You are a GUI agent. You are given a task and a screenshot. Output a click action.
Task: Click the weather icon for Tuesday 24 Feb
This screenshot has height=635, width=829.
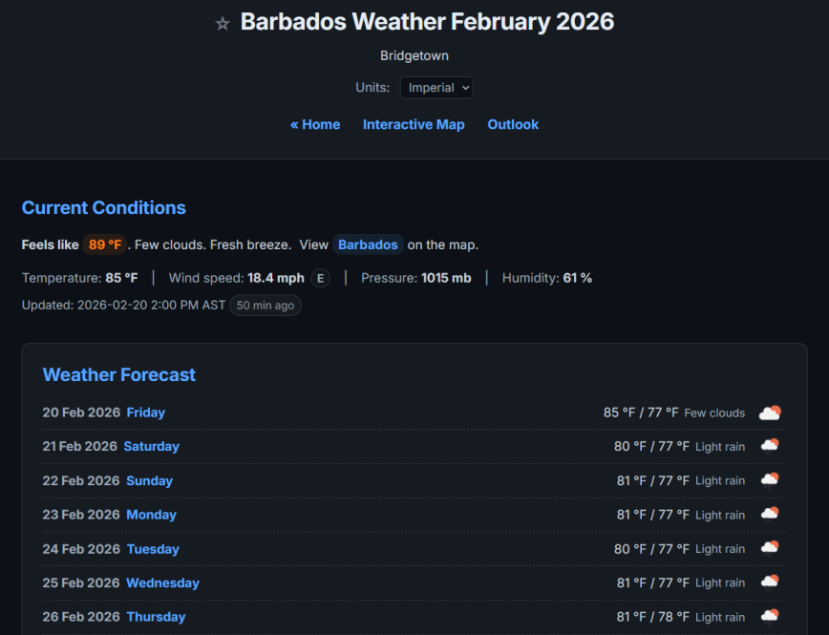click(x=770, y=548)
